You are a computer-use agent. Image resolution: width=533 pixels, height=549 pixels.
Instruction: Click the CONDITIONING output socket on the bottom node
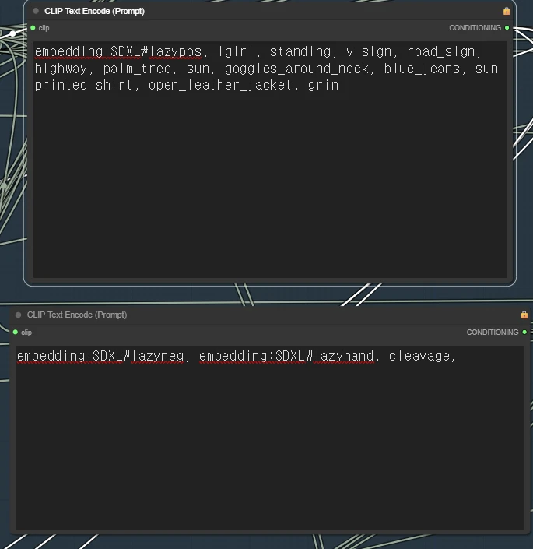pyautogui.click(x=524, y=332)
